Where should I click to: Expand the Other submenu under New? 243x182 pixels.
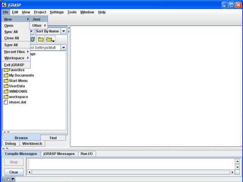39,25
